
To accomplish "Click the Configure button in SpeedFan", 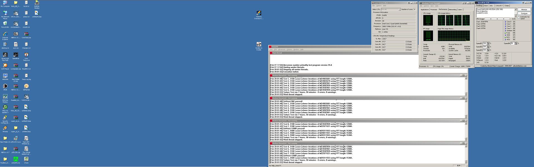I will pos(524,13).
